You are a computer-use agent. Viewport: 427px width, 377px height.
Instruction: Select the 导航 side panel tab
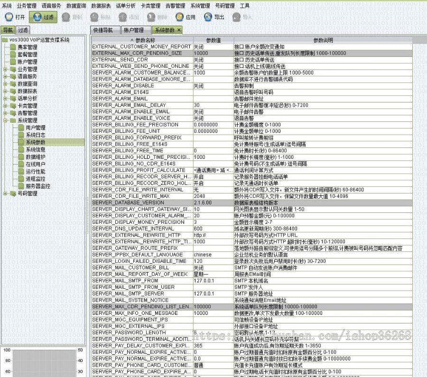(8, 30)
